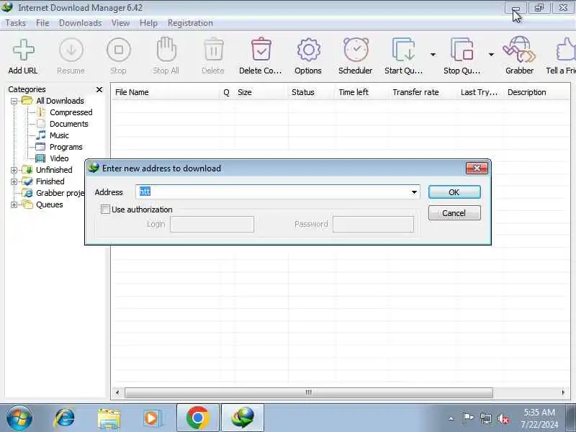Collapse the All Downloads tree node
This screenshot has height=432, width=576.
point(14,101)
